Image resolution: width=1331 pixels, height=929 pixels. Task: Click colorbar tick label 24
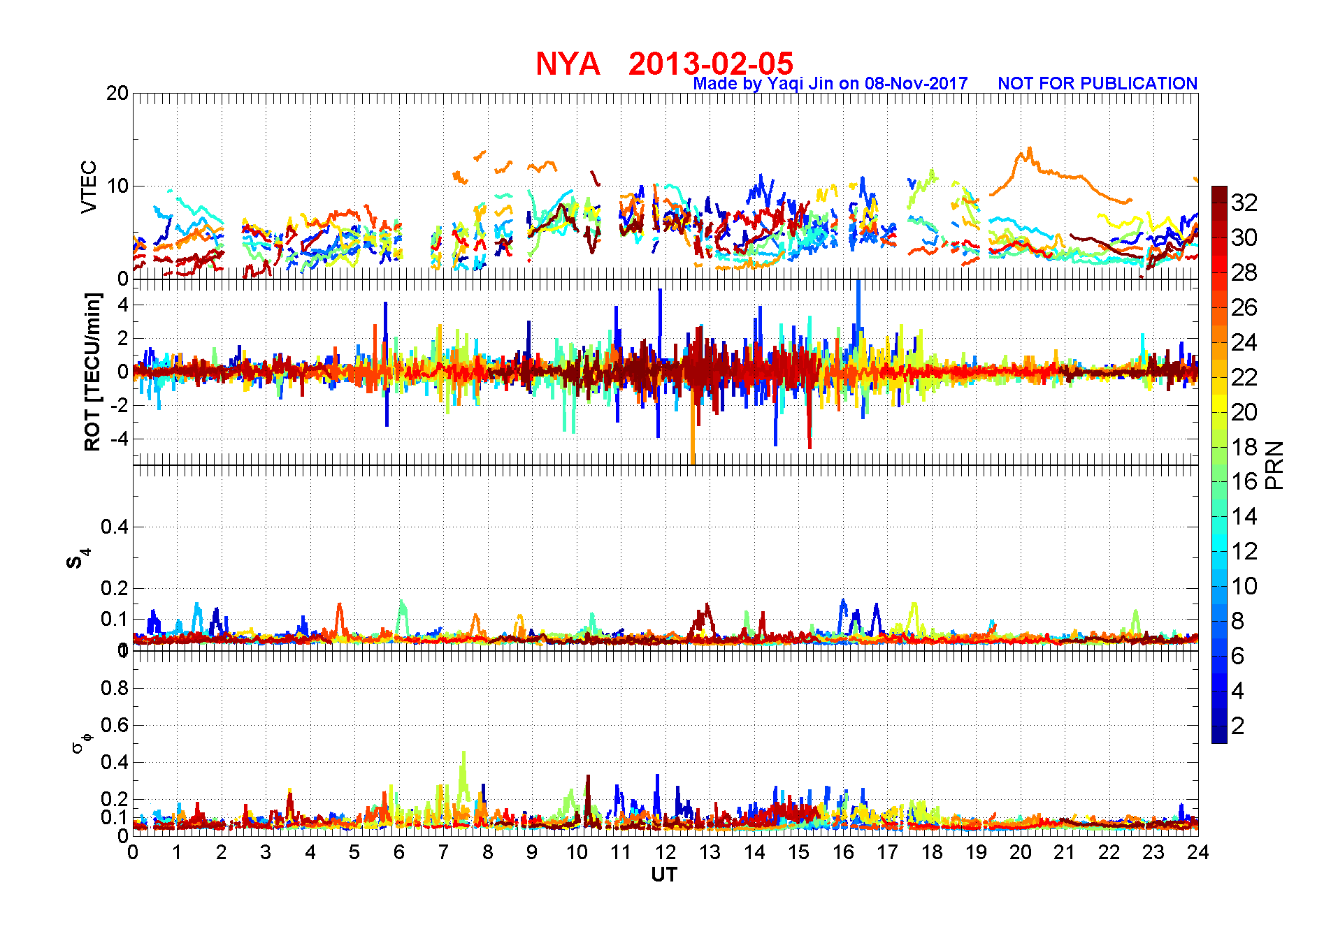point(1244,342)
